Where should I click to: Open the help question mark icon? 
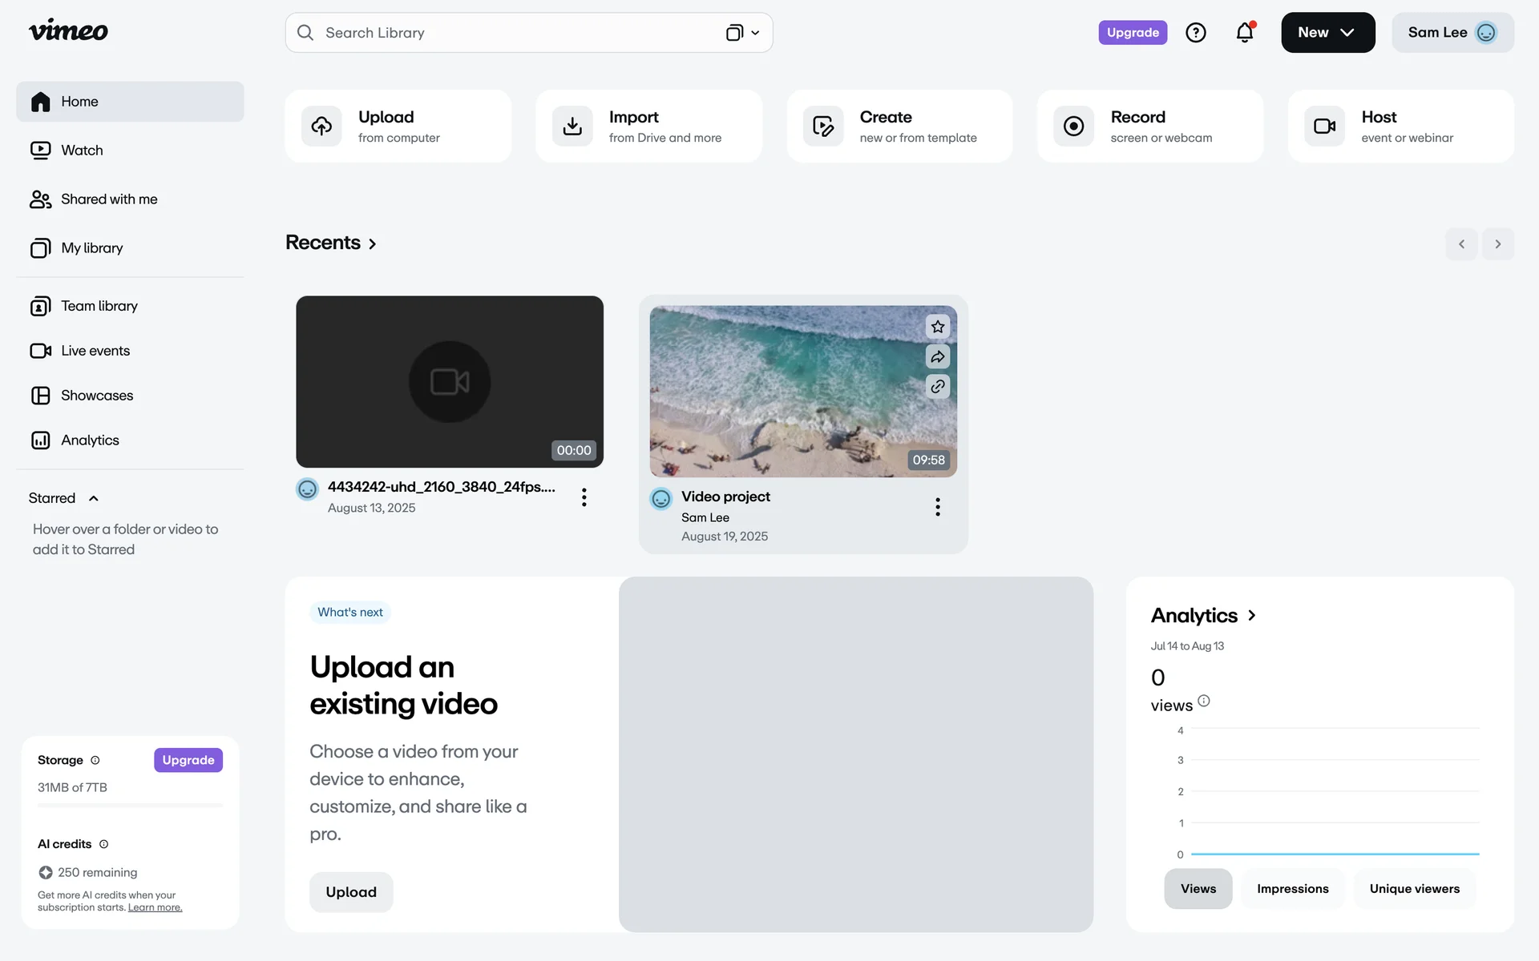click(1195, 33)
